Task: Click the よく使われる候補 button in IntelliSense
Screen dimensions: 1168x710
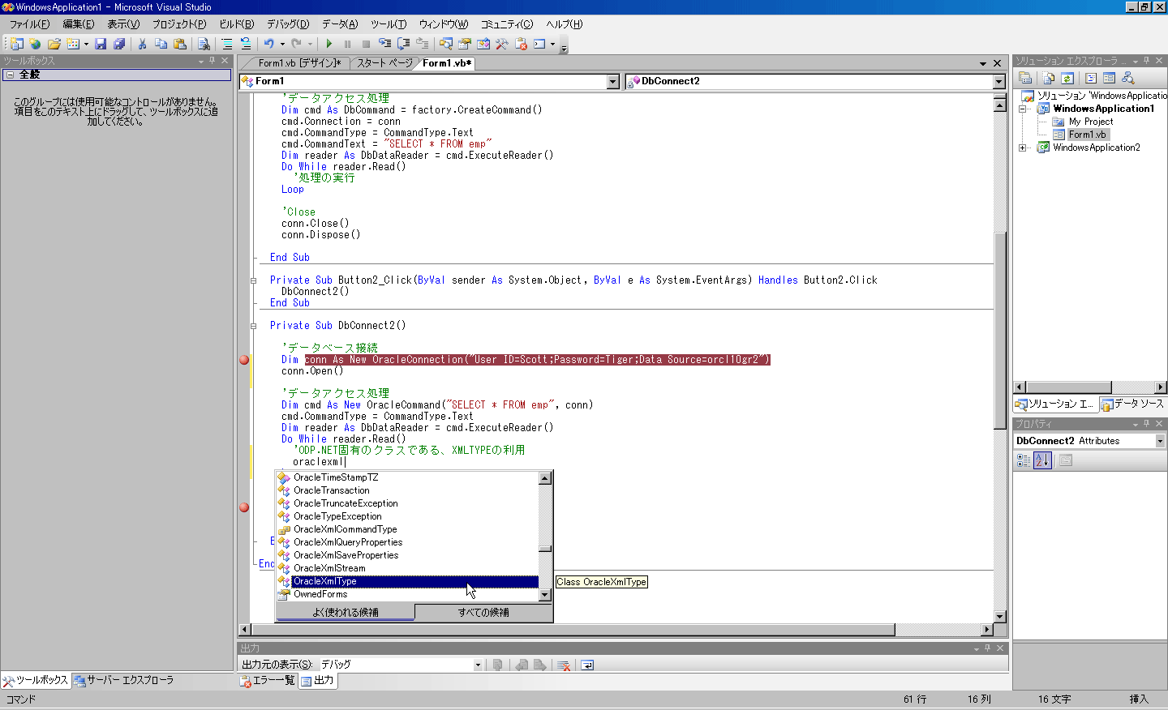Action: point(345,612)
